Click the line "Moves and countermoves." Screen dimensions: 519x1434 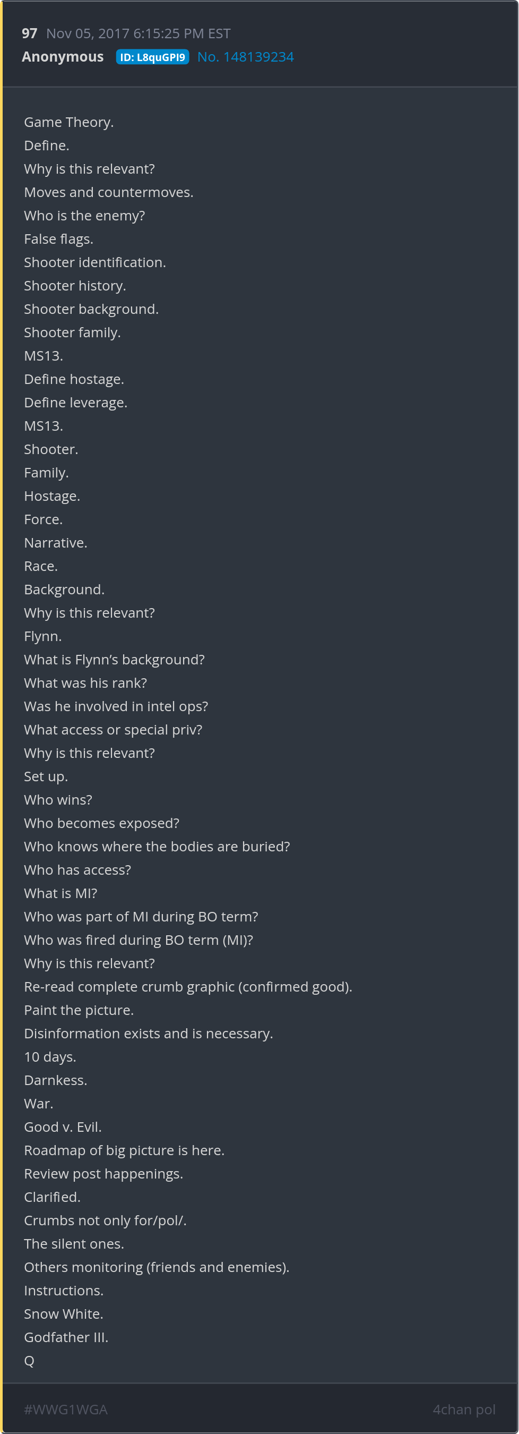(108, 192)
